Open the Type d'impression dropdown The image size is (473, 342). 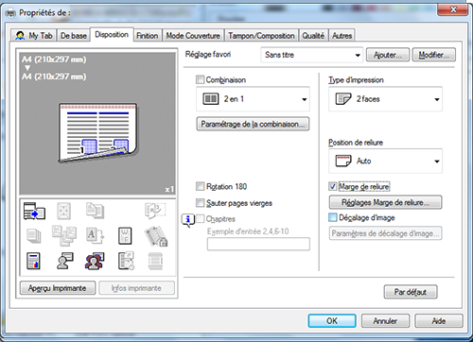[385, 99]
